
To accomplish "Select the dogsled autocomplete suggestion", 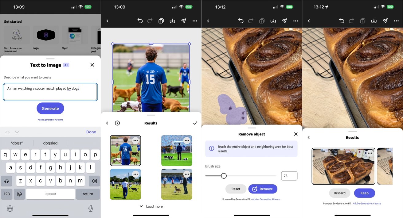I will pos(50,143).
